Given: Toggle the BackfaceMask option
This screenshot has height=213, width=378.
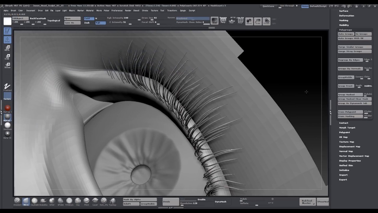Looking at the screenshot, I should click(x=38, y=18).
